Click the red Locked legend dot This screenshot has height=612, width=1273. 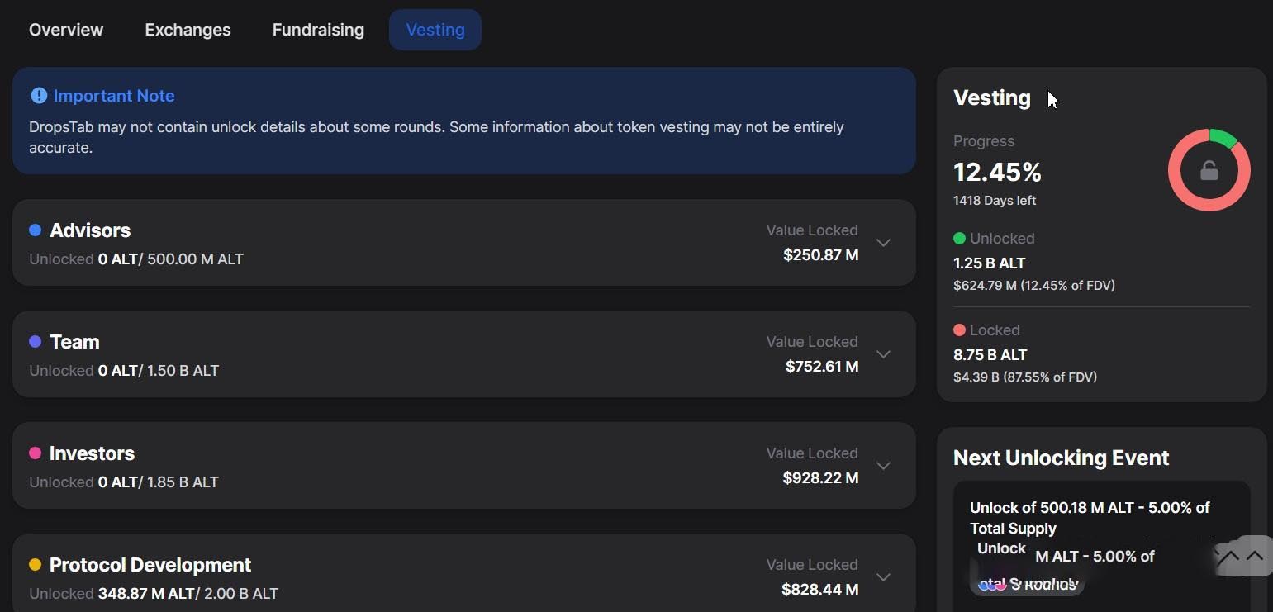click(959, 330)
